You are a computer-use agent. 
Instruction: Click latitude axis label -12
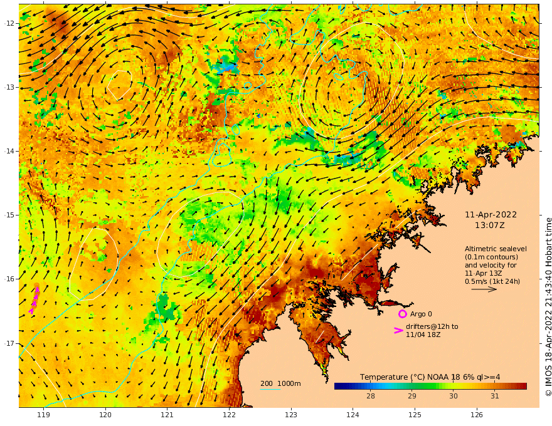point(9,23)
